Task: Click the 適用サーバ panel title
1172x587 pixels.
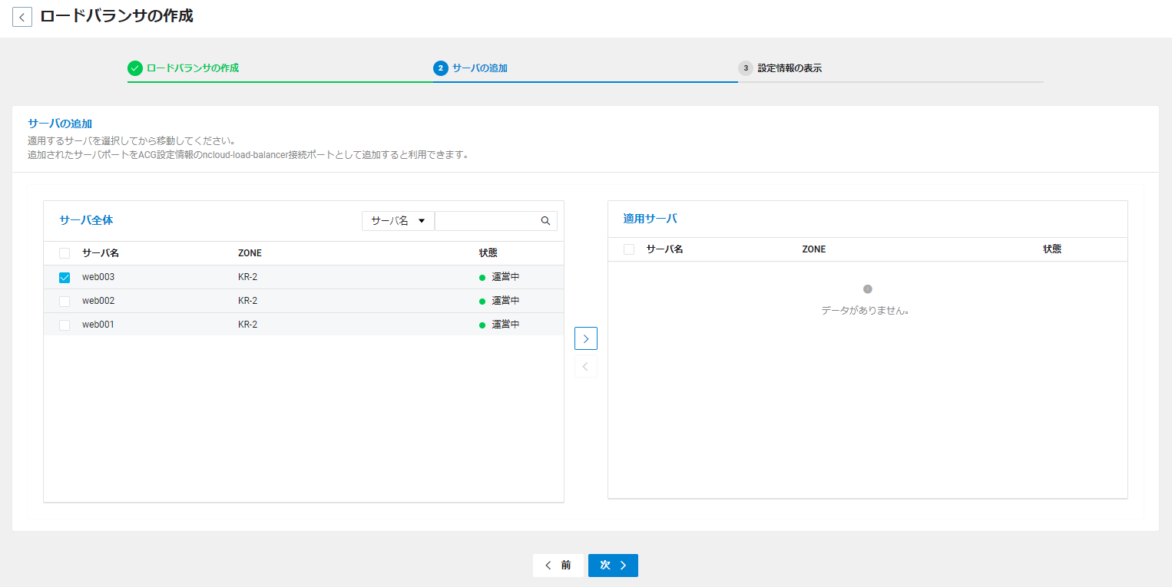Action: click(651, 219)
